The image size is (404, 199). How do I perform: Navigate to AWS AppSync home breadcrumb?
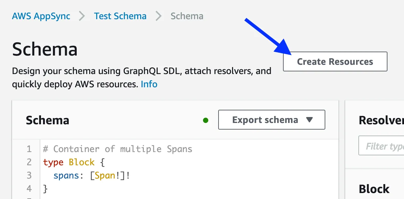(41, 16)
